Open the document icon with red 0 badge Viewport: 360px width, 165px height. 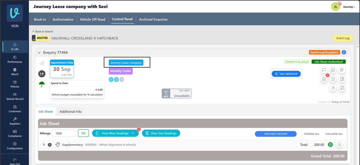click(x=324, y=79)
